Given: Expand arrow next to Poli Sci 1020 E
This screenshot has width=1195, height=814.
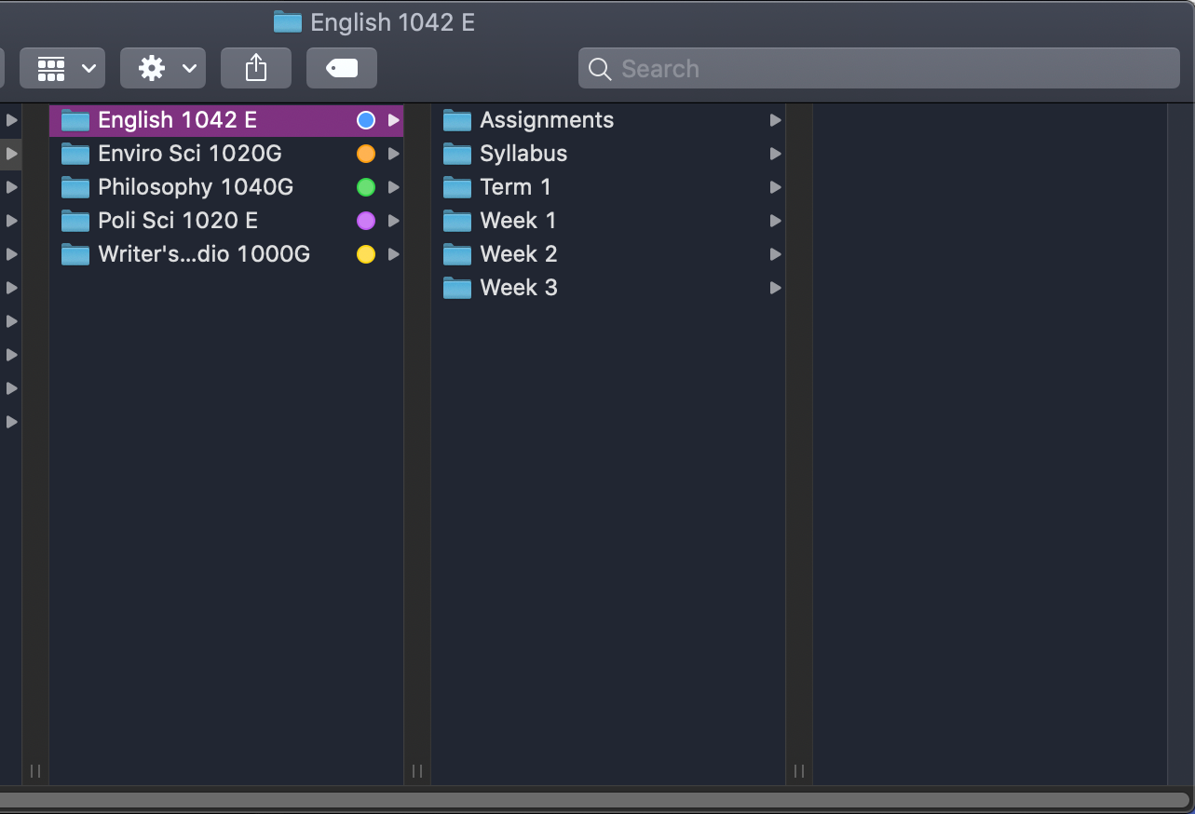Looking at the screenshot, I should point(394,221).
